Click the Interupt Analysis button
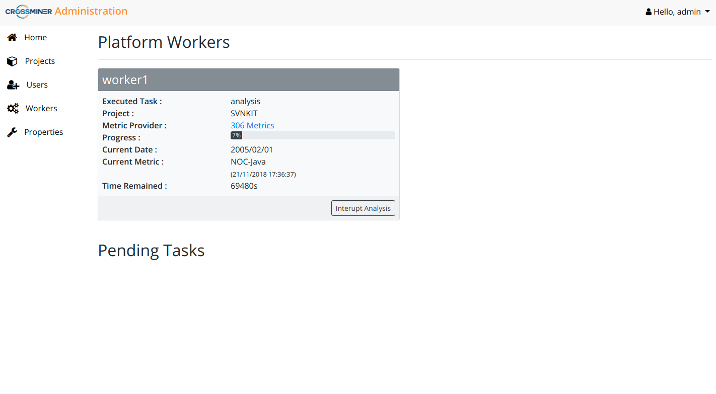The height and width of the screenshot is (394, 716). (363, 208)
